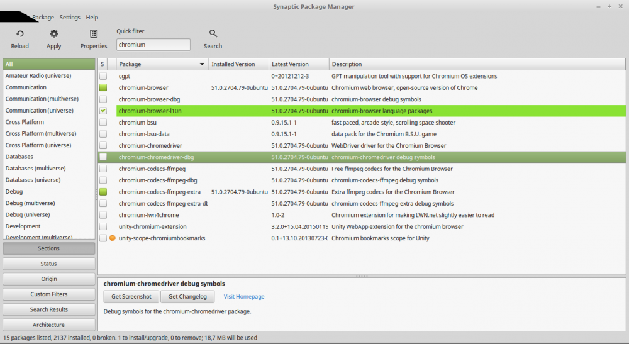629x344 pixels.
Task: Open the Help menu
Action: click(92, 17)
